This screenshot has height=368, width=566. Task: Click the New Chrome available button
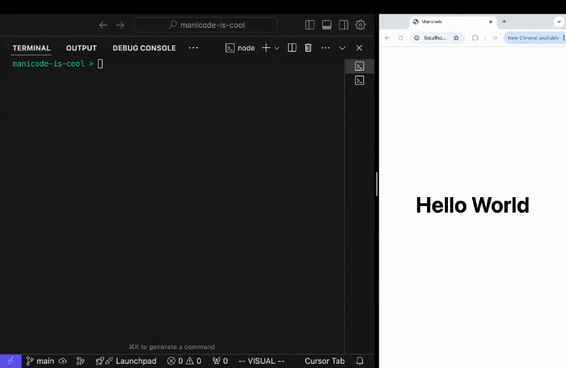[x=533, y=37]
